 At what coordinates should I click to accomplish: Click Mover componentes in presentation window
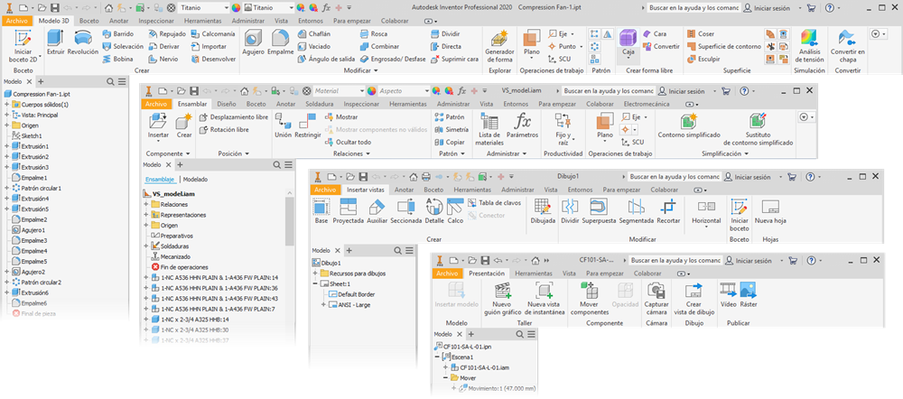click(x=589, y=299)
